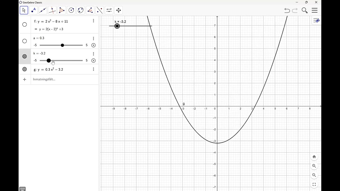Viewport: 340px width, 191px height.
Task: Play animation for slider k
Action: [93, 60]
